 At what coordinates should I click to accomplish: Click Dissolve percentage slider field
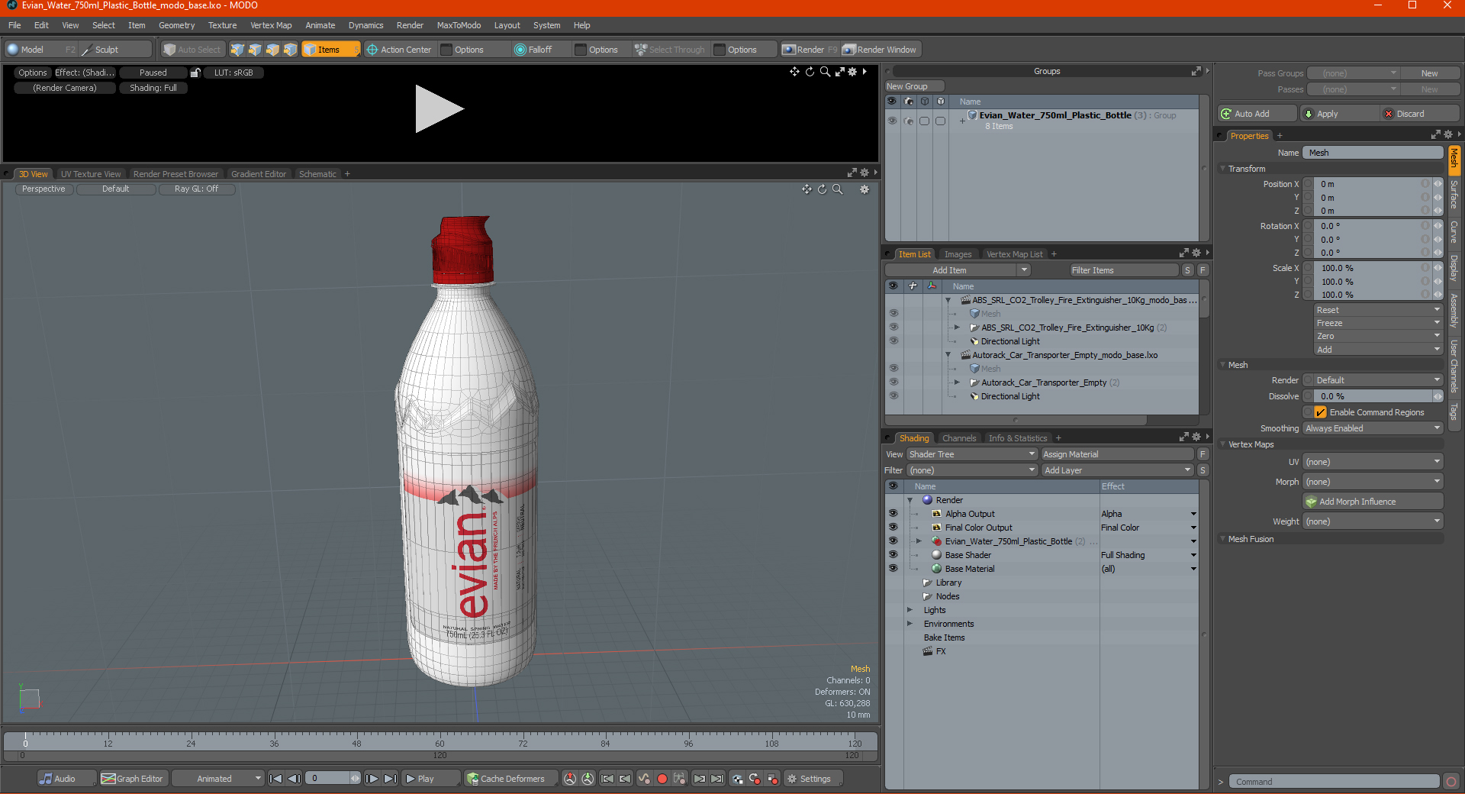[1373, 396]
